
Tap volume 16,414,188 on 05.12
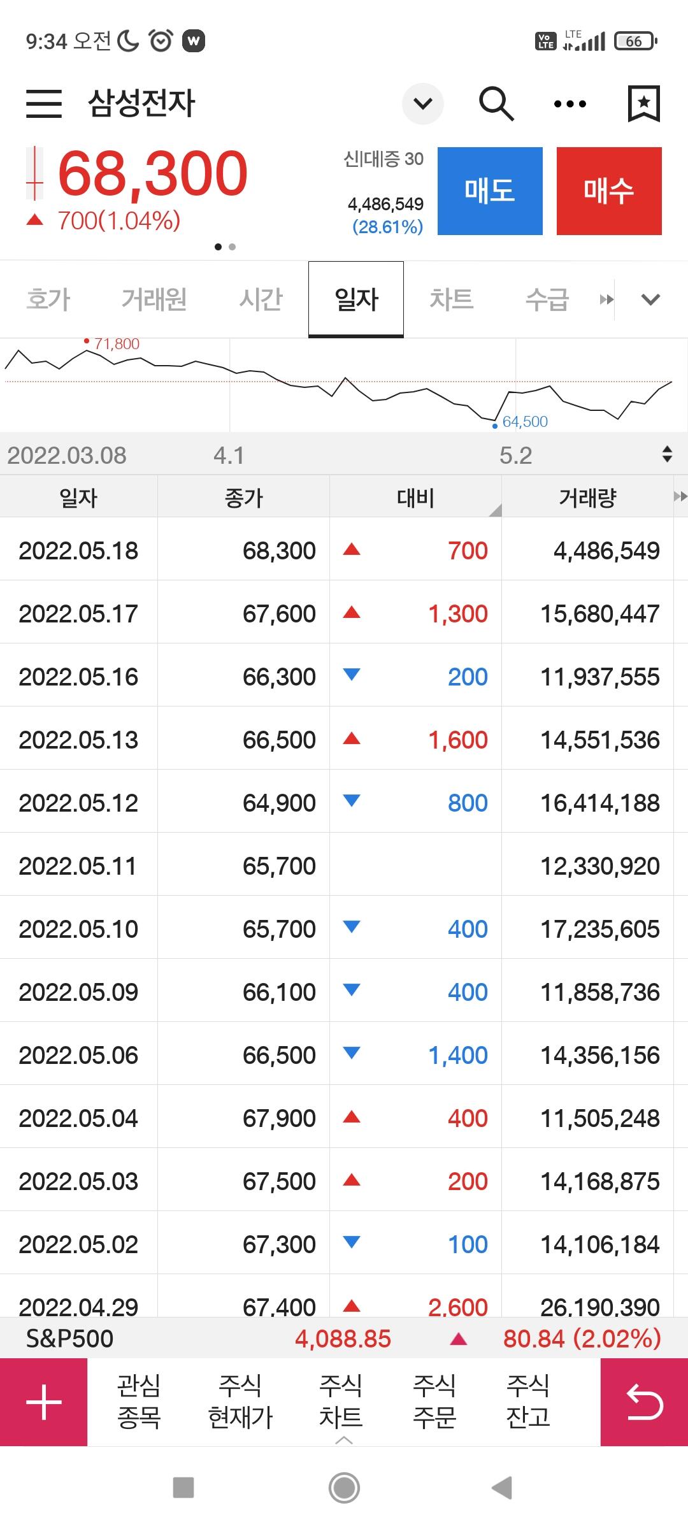coord(600,803)
